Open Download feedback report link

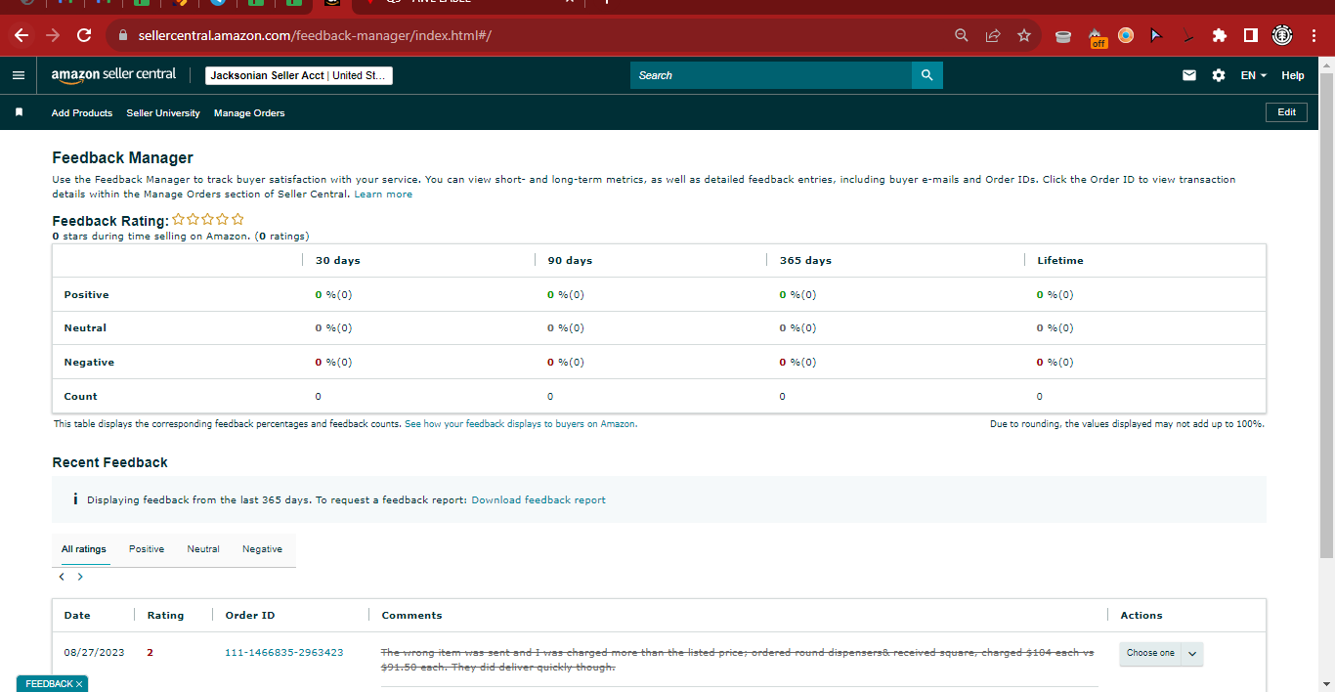coord(538,500)
